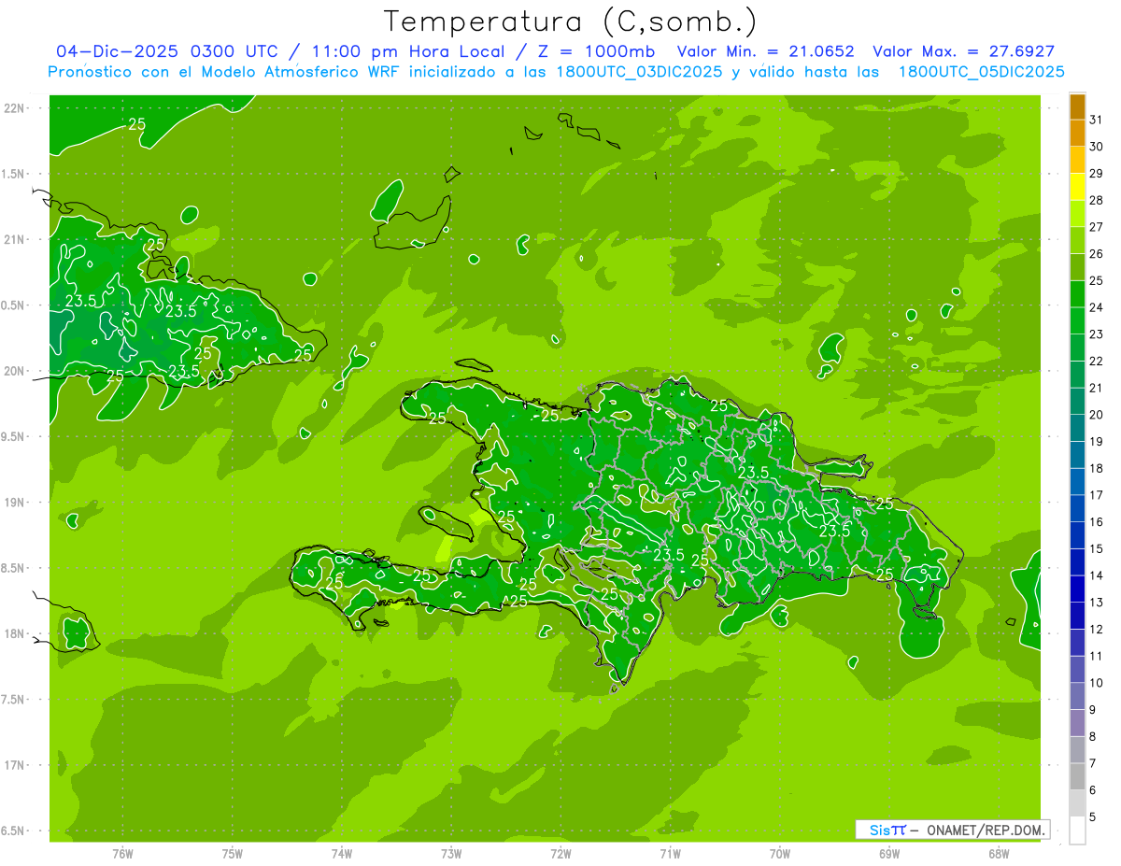
Task: Click the color scale label 20
Action: 1097,415
